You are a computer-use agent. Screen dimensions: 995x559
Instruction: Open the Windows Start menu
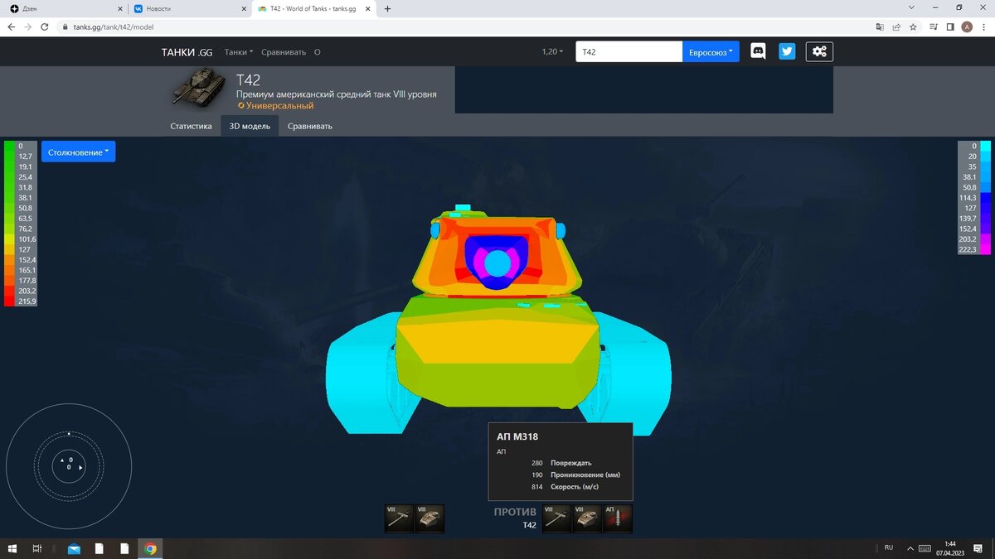coord(12,548)
